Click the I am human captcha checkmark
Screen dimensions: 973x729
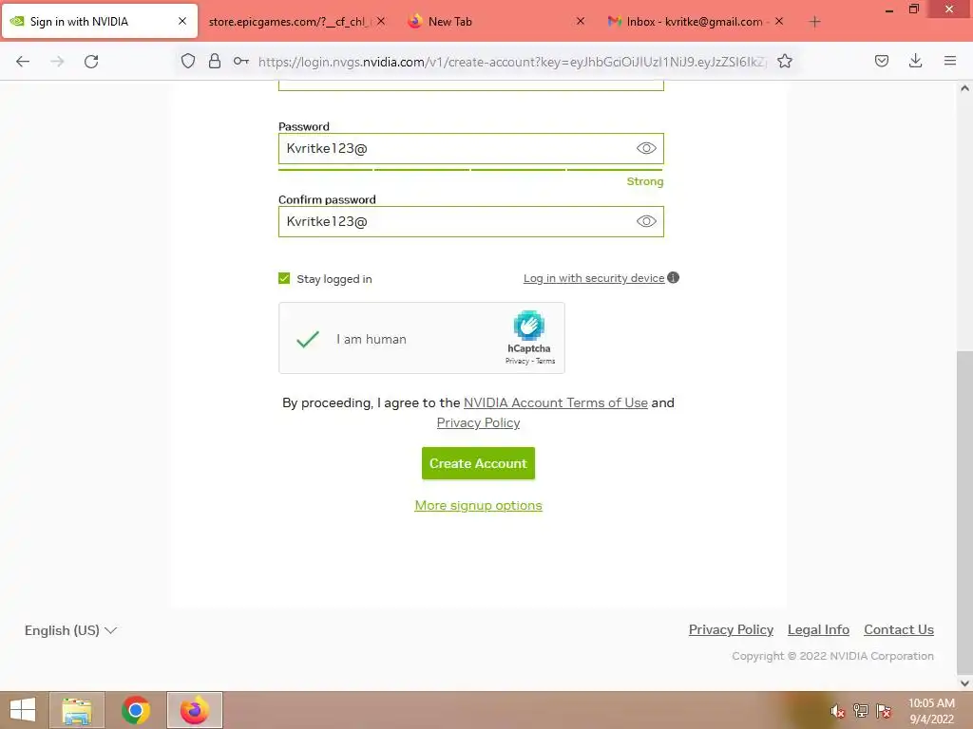click(x=308, y=339)
